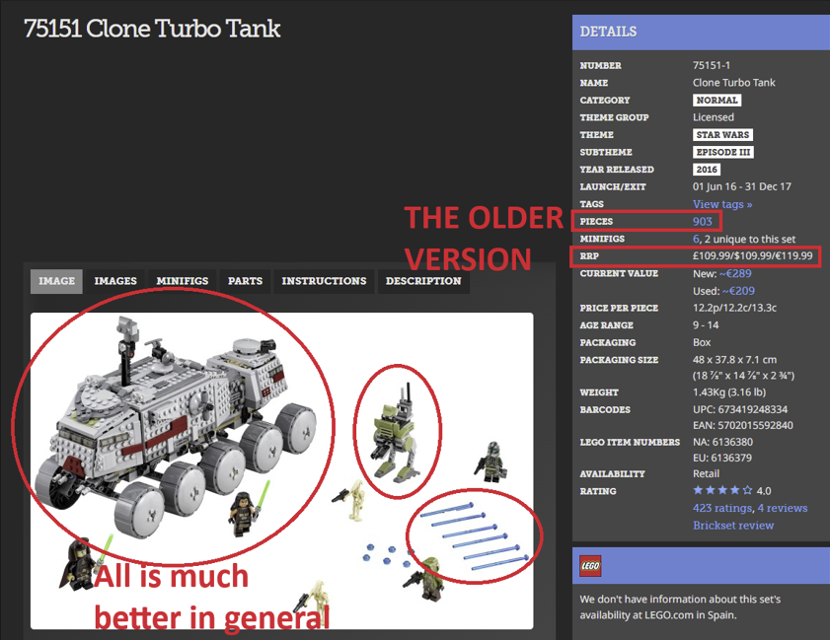The width and height of the screenshot is (830, 640).
Task: Click the STAR WARS theme tag
Action: [x=722, y=135]
